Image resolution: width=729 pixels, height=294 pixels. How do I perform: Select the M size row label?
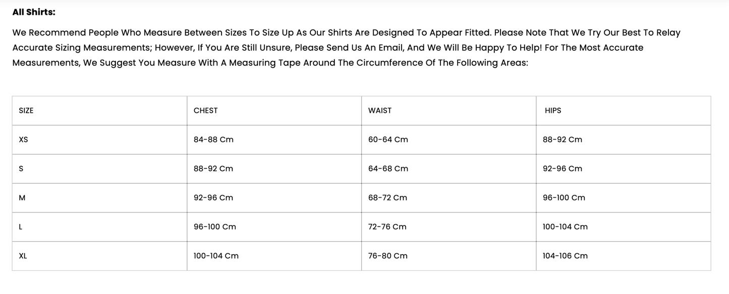click(22, 198)
